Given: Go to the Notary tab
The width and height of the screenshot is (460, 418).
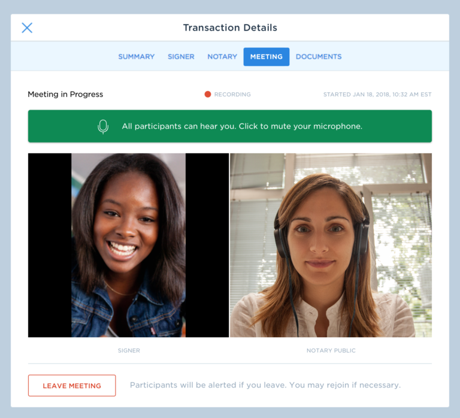Looking at the screenshot, I should click(222, 57).
